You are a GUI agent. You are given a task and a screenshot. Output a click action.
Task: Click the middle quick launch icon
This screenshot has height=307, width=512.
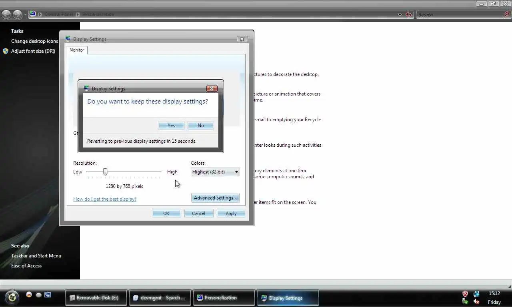pyautogui.click(x=38, y=295)
